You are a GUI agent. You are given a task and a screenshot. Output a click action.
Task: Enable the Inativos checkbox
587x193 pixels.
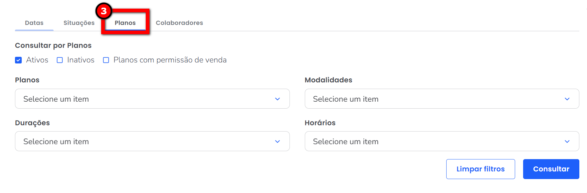pyautogui.click(x=60, y=60)
